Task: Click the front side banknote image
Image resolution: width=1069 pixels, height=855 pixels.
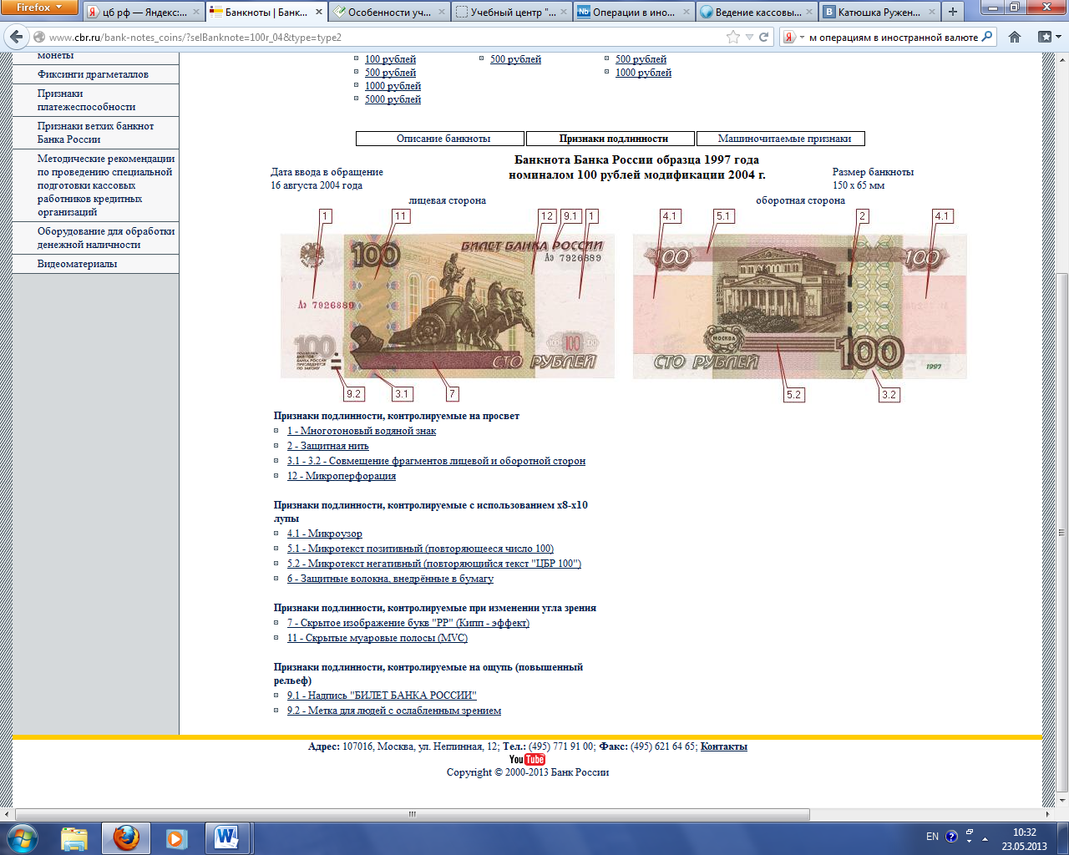Action: (447, 306)
